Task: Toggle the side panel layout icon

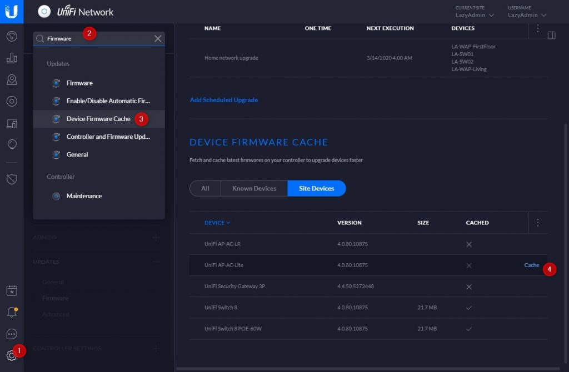Action: pyautogui.click(x=552, y=35)
